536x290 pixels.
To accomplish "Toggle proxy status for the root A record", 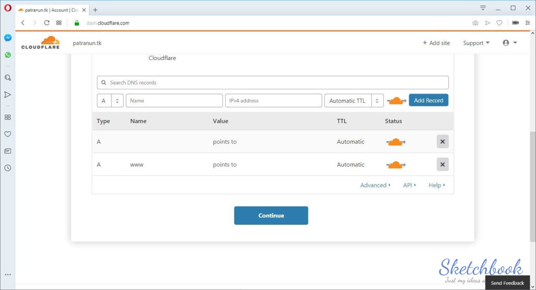I will pos(396,142).
